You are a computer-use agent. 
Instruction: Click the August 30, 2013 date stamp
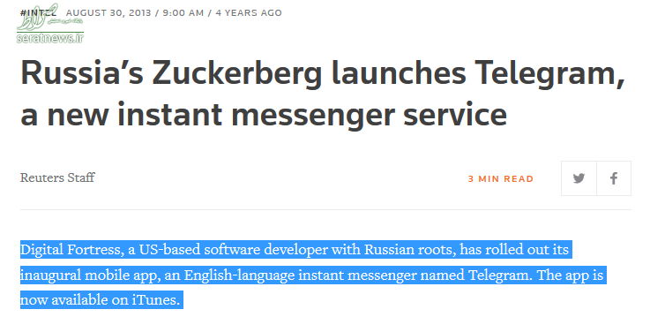click(x=108, y=13)
